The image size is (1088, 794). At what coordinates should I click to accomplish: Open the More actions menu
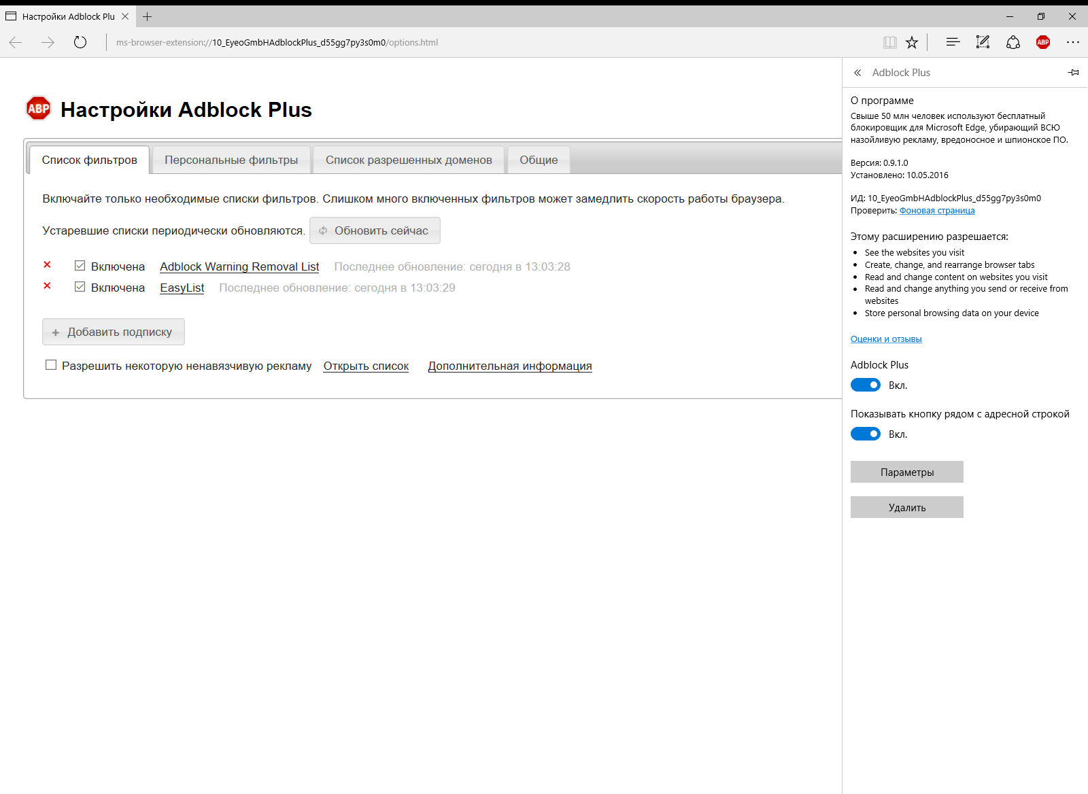click(x=1072, y=42)
